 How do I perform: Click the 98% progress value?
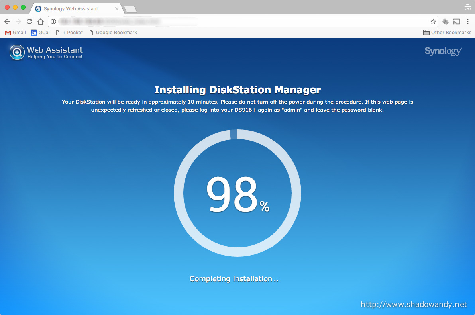(x=238, y=195)
